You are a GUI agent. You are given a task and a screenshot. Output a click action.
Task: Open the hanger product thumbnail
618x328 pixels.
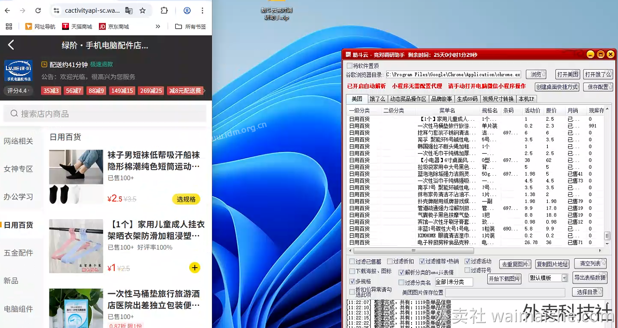click(76, 246)
